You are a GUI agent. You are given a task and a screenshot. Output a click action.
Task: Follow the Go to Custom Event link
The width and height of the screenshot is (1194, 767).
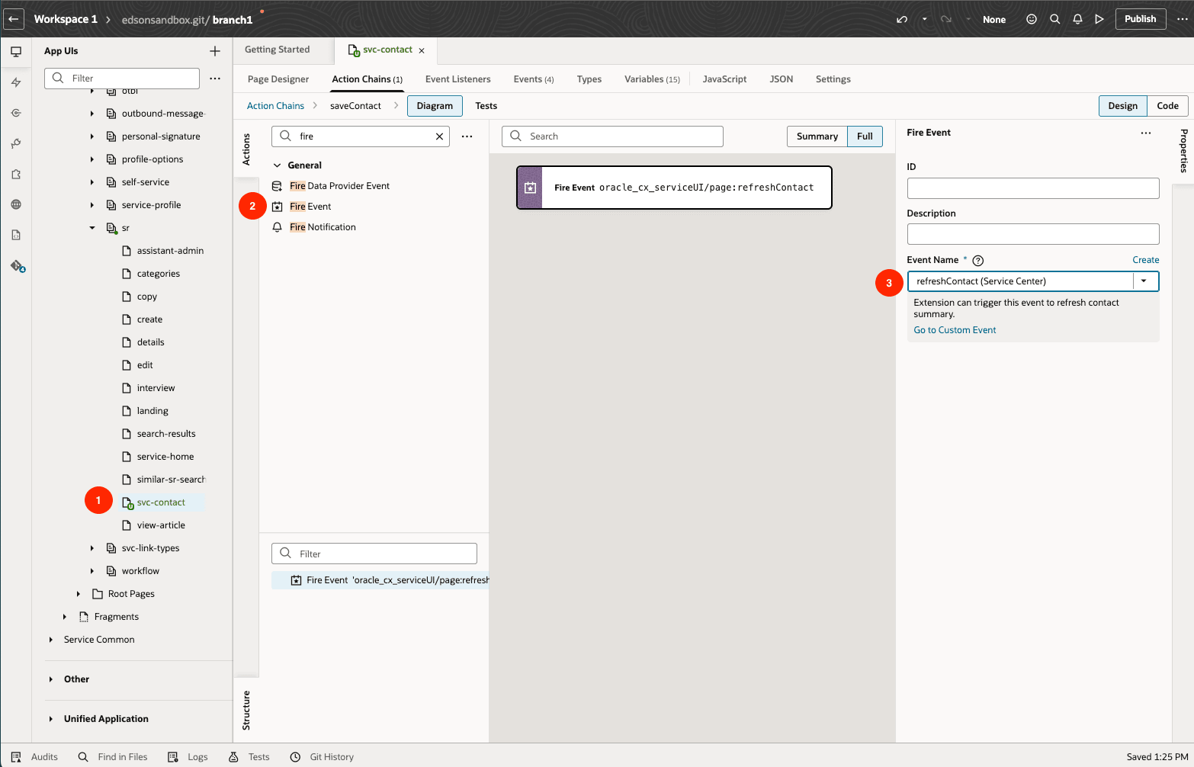955,329
